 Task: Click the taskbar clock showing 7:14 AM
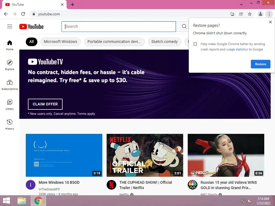263,201
